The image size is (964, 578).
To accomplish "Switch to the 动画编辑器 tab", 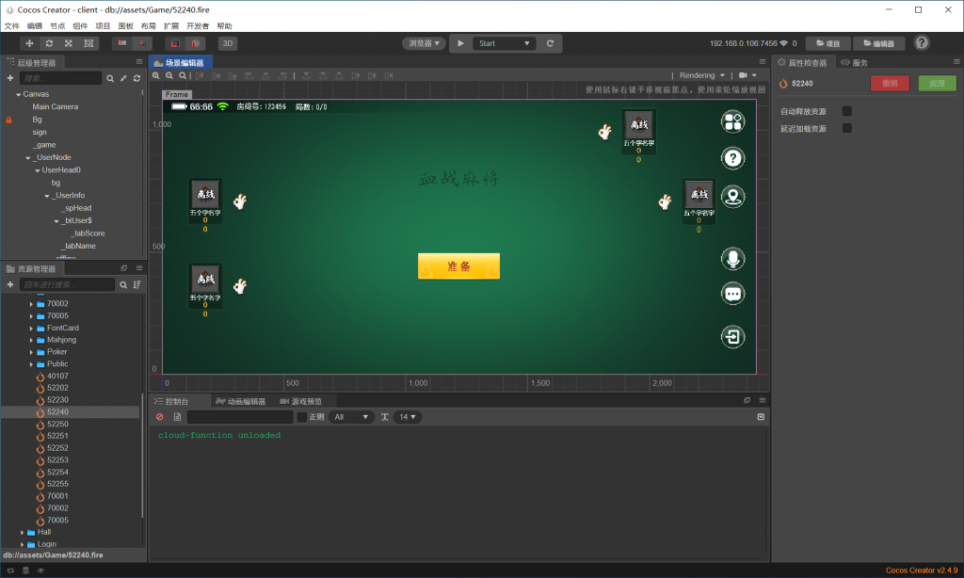I will 241,401.
